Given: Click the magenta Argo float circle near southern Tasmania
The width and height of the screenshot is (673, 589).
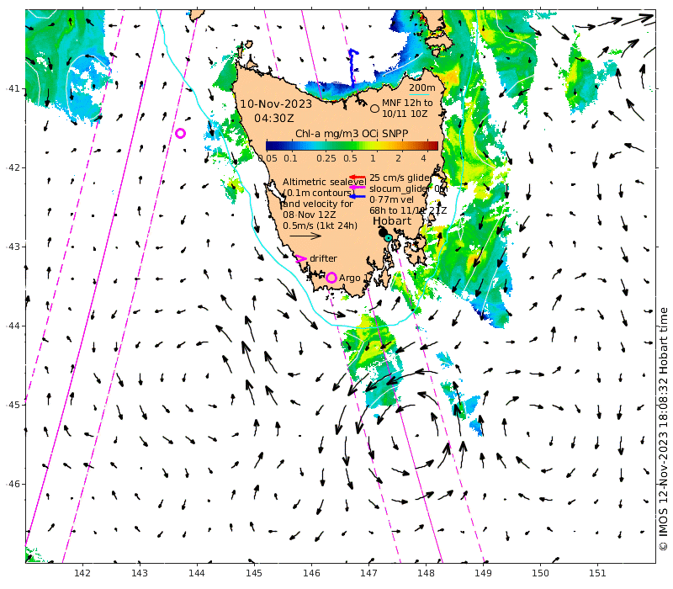Looking at the screenshot, I should [331, 278].
